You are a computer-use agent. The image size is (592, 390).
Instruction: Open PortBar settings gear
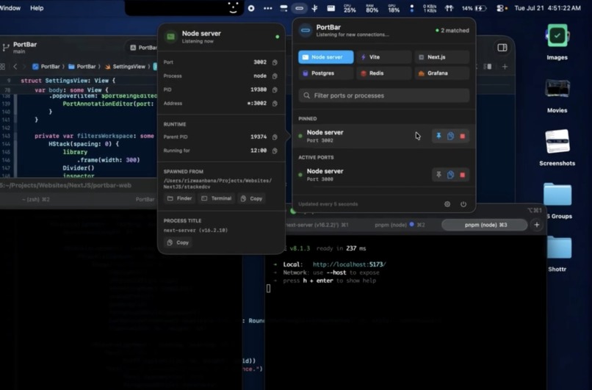coord(447,204)
